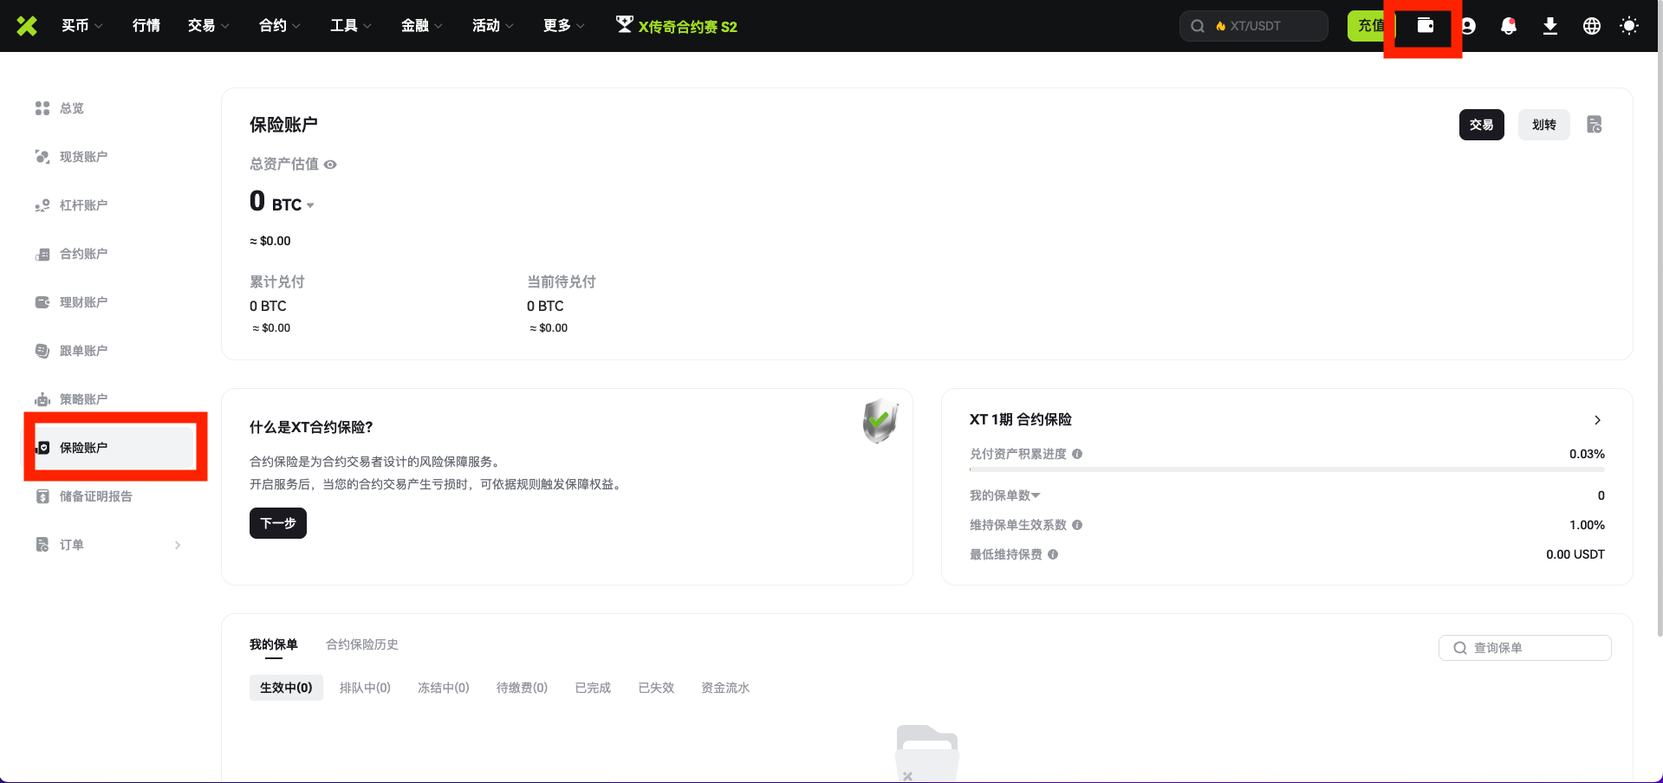Expand the 订单 sidebar submenu
Screen dimensions: 1663x783
[x=178, y=545]
